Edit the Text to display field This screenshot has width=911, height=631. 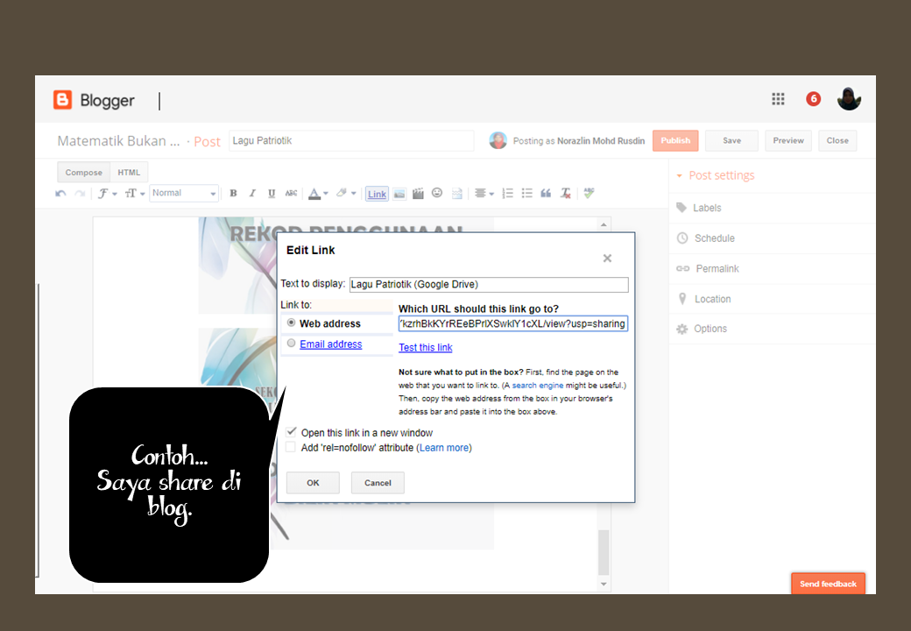click(489, 285)
